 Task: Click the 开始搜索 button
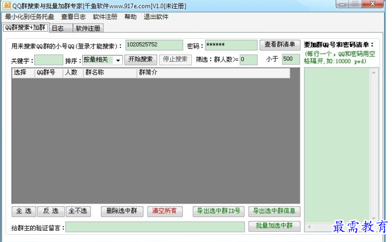click(x=140, y=59)
